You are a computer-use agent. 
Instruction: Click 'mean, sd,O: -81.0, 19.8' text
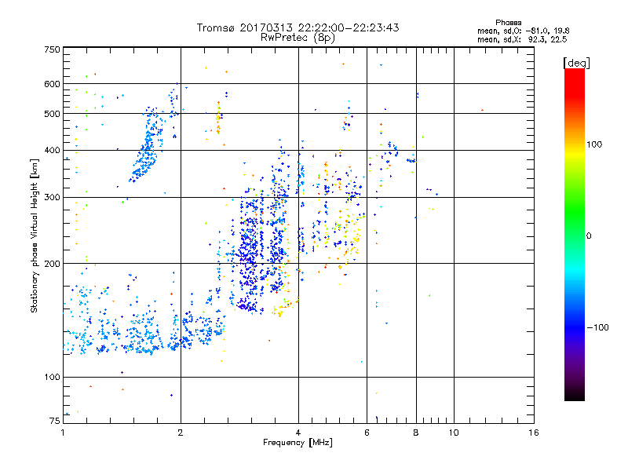click(523, 31)
